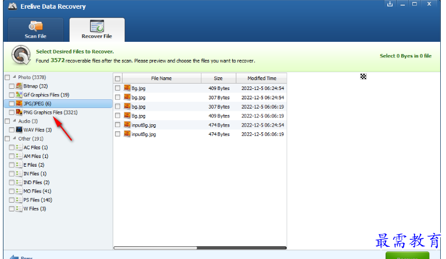Click the small checkered preview thumbnail

(x=363, y=76)
